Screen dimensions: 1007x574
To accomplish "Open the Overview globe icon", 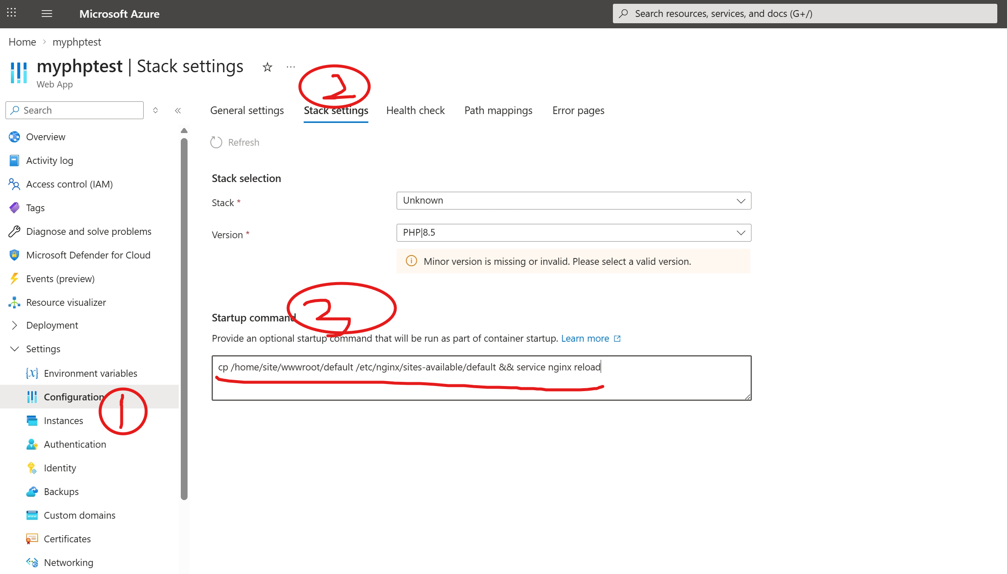I will point(14,137).
